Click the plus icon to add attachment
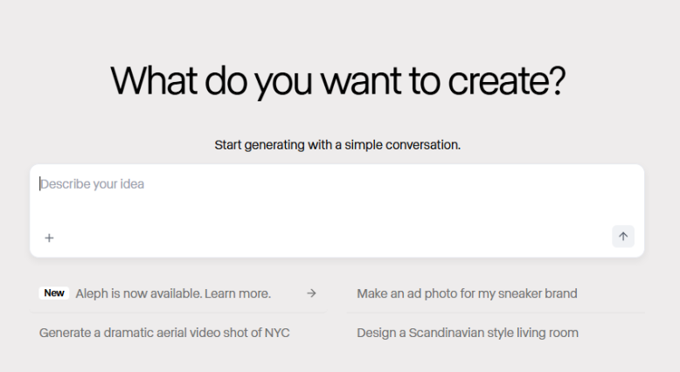 pyautogui.click(x=49, y=238)
